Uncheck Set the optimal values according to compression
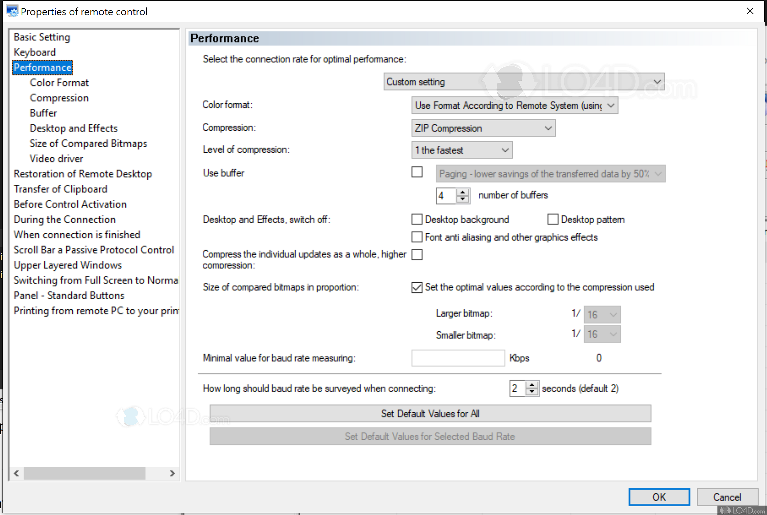This screenshot has width=767, height=515. [x=417, y=287]
